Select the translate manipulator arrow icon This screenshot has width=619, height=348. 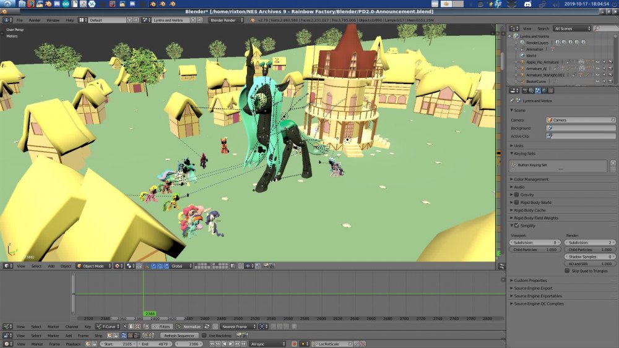pos(153,266)
